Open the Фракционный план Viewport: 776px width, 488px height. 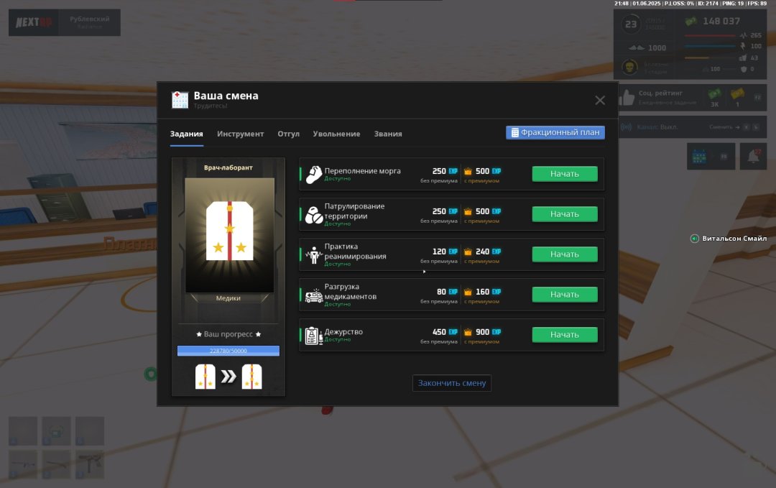point(555,133)
